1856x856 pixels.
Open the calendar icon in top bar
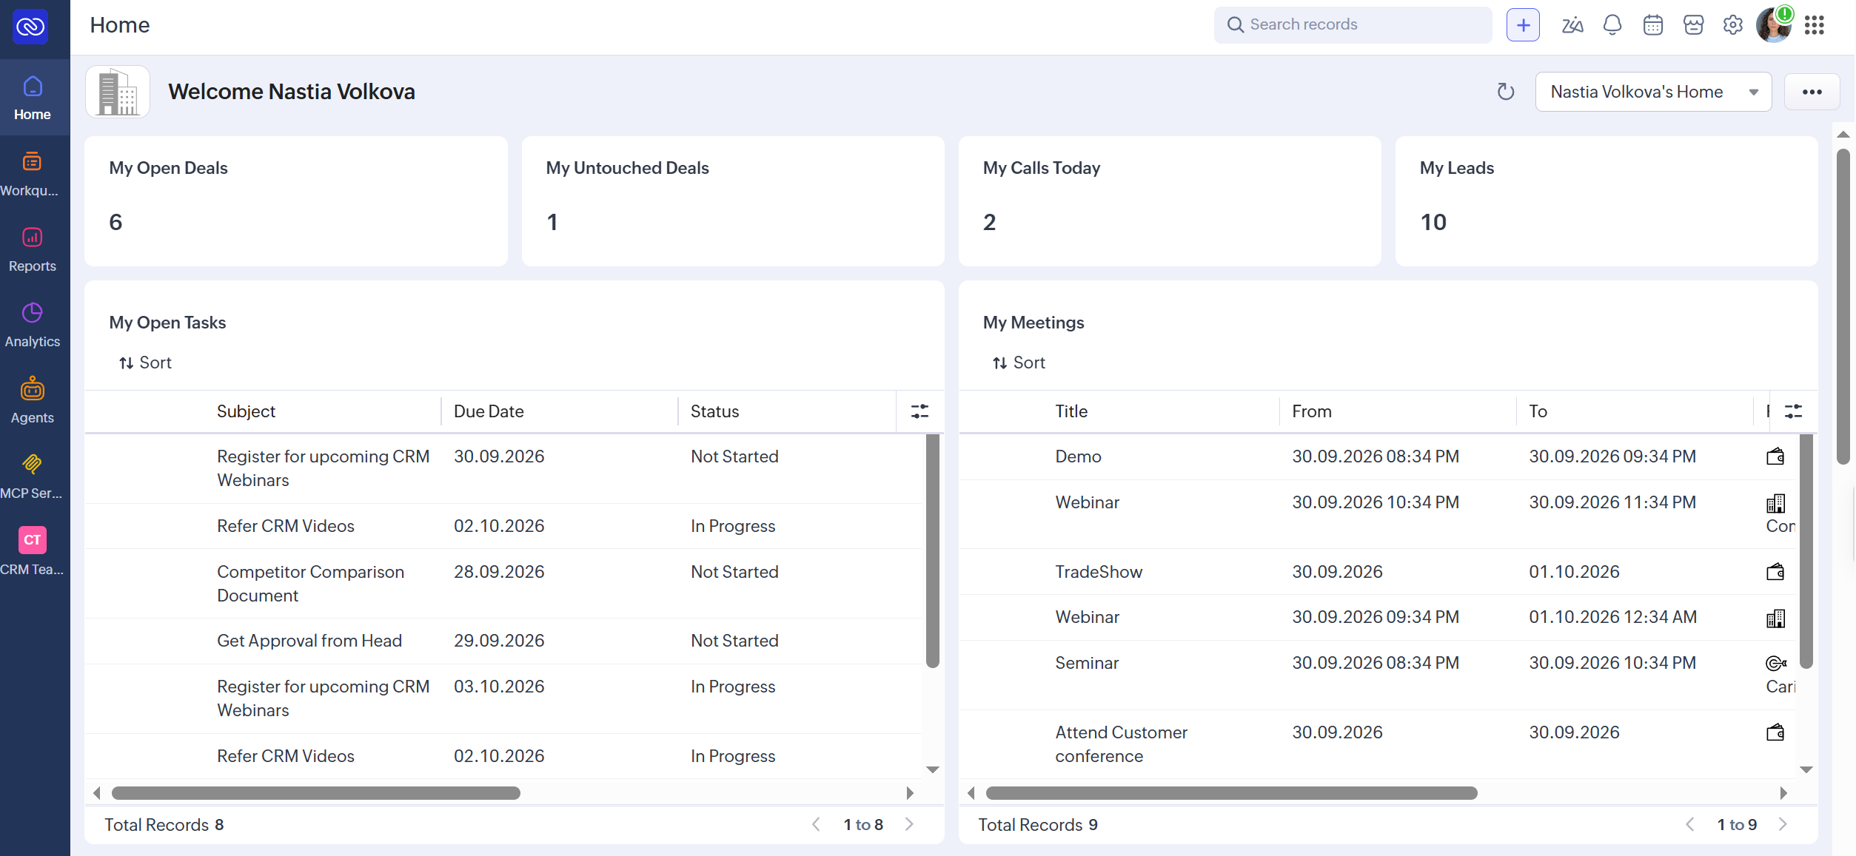1653,25
